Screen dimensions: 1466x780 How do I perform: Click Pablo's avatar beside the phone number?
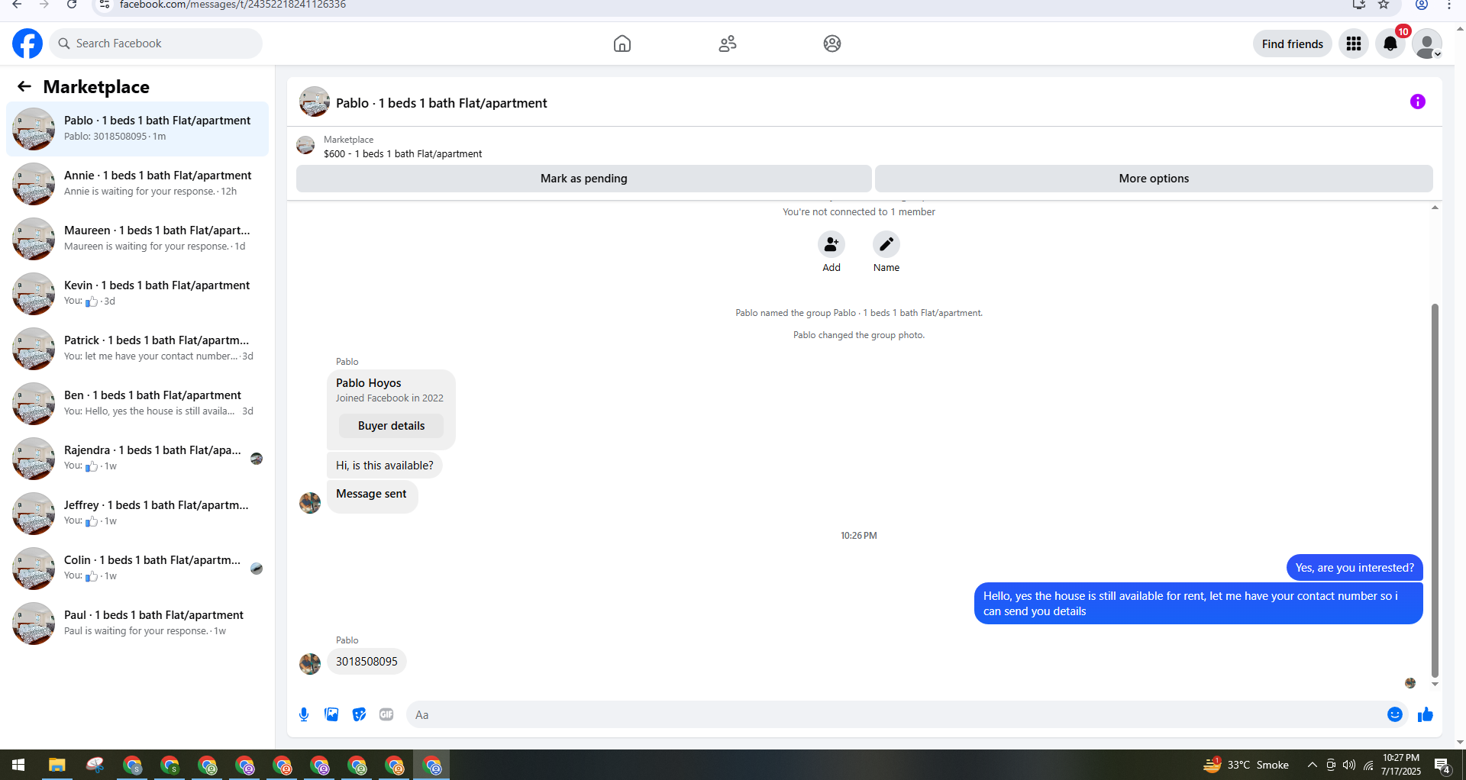pos(310,664)
